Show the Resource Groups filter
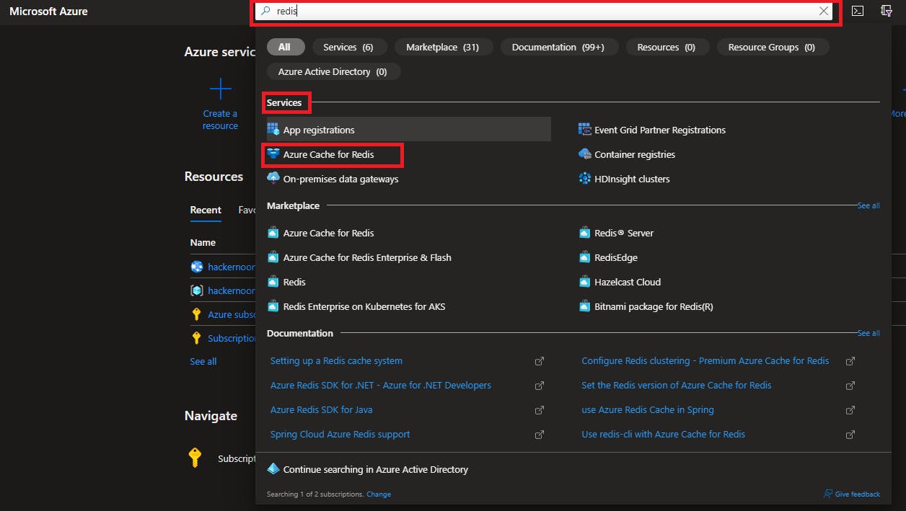906x511 pixels. [771, 48]
